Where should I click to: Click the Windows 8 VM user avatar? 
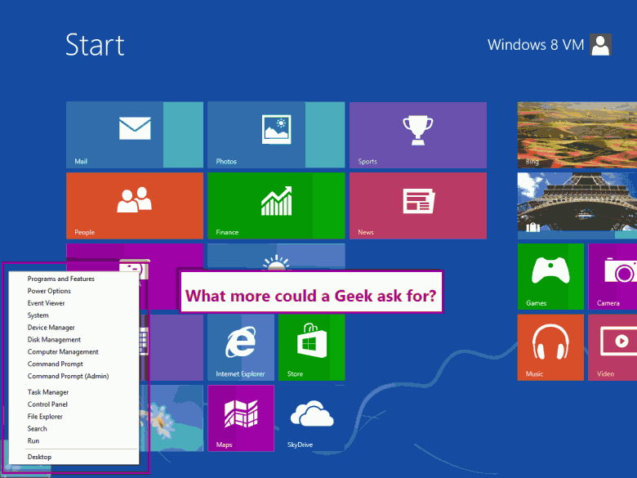(600, 44)
